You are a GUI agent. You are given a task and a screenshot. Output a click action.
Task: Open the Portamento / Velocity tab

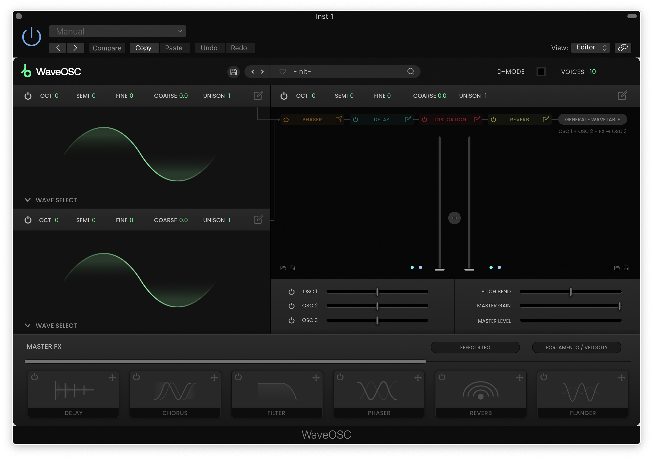pyautogui.click(x=576, y=347)
